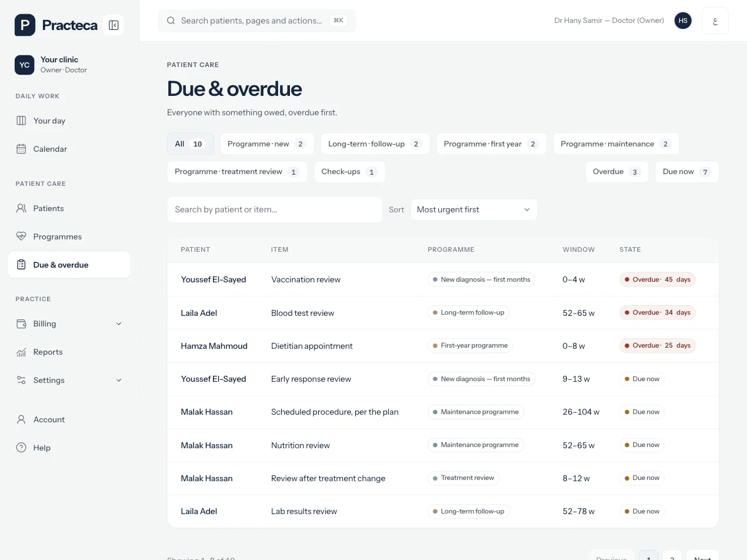Go to Patients page

[69, 208]
